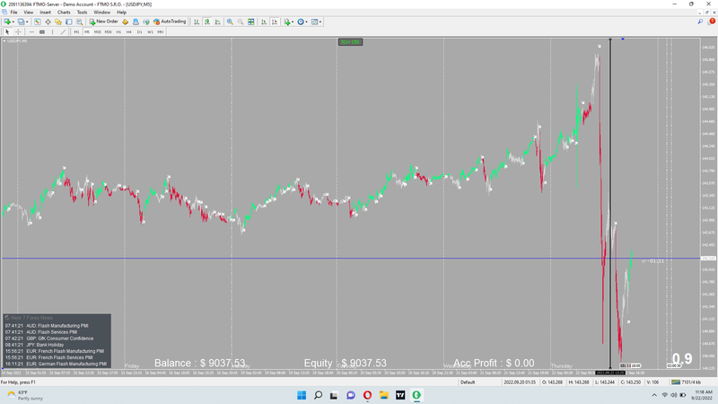Select the trendline drawing tool

[x=63, y=31]
